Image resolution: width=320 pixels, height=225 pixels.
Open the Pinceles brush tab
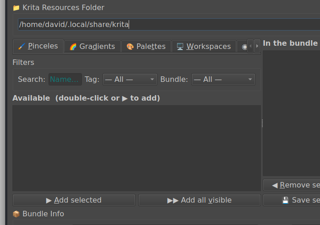click(x=38, y=46)
